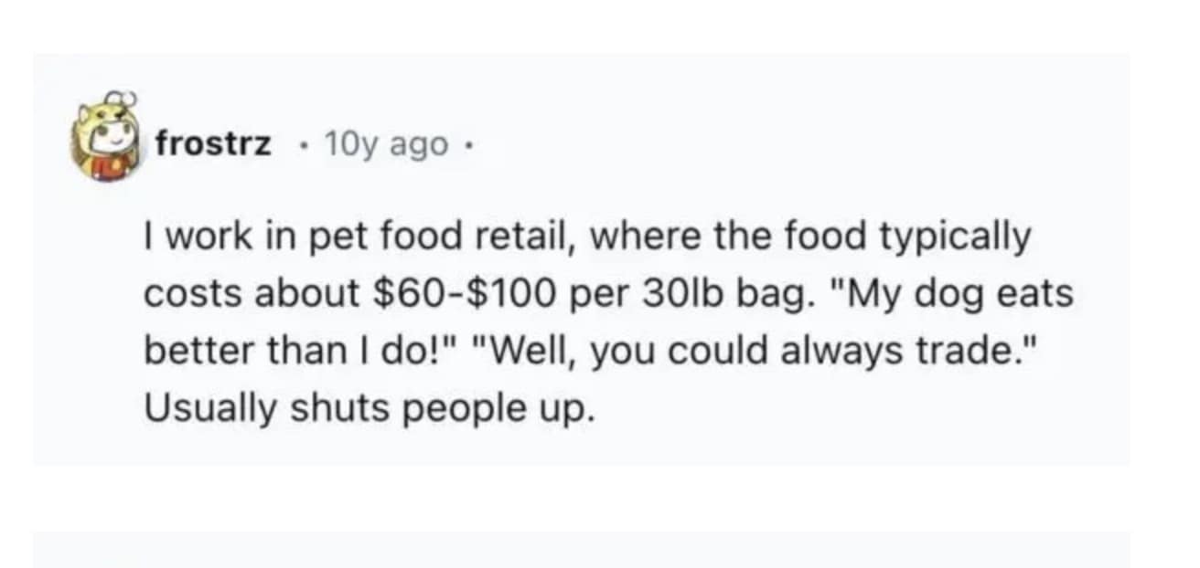Click the word "Usually" in the last line
Screen dimensions: 1200x568
point(208,410)
